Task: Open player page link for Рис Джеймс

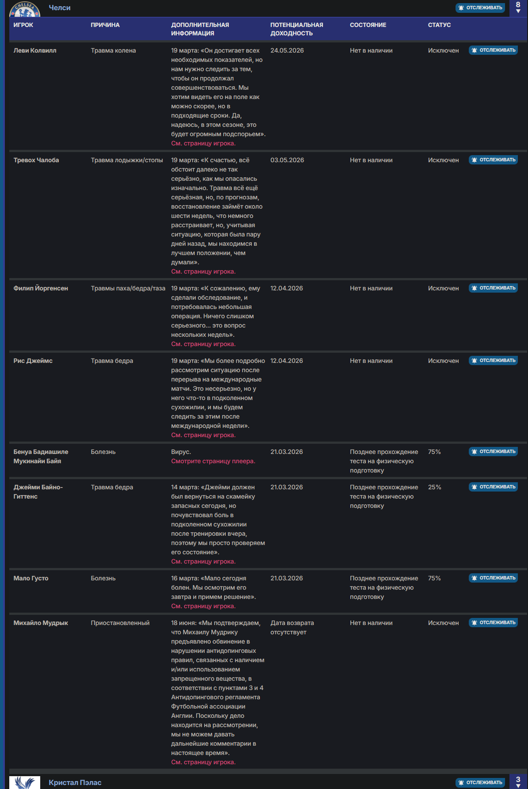Action: coord(203,435)
